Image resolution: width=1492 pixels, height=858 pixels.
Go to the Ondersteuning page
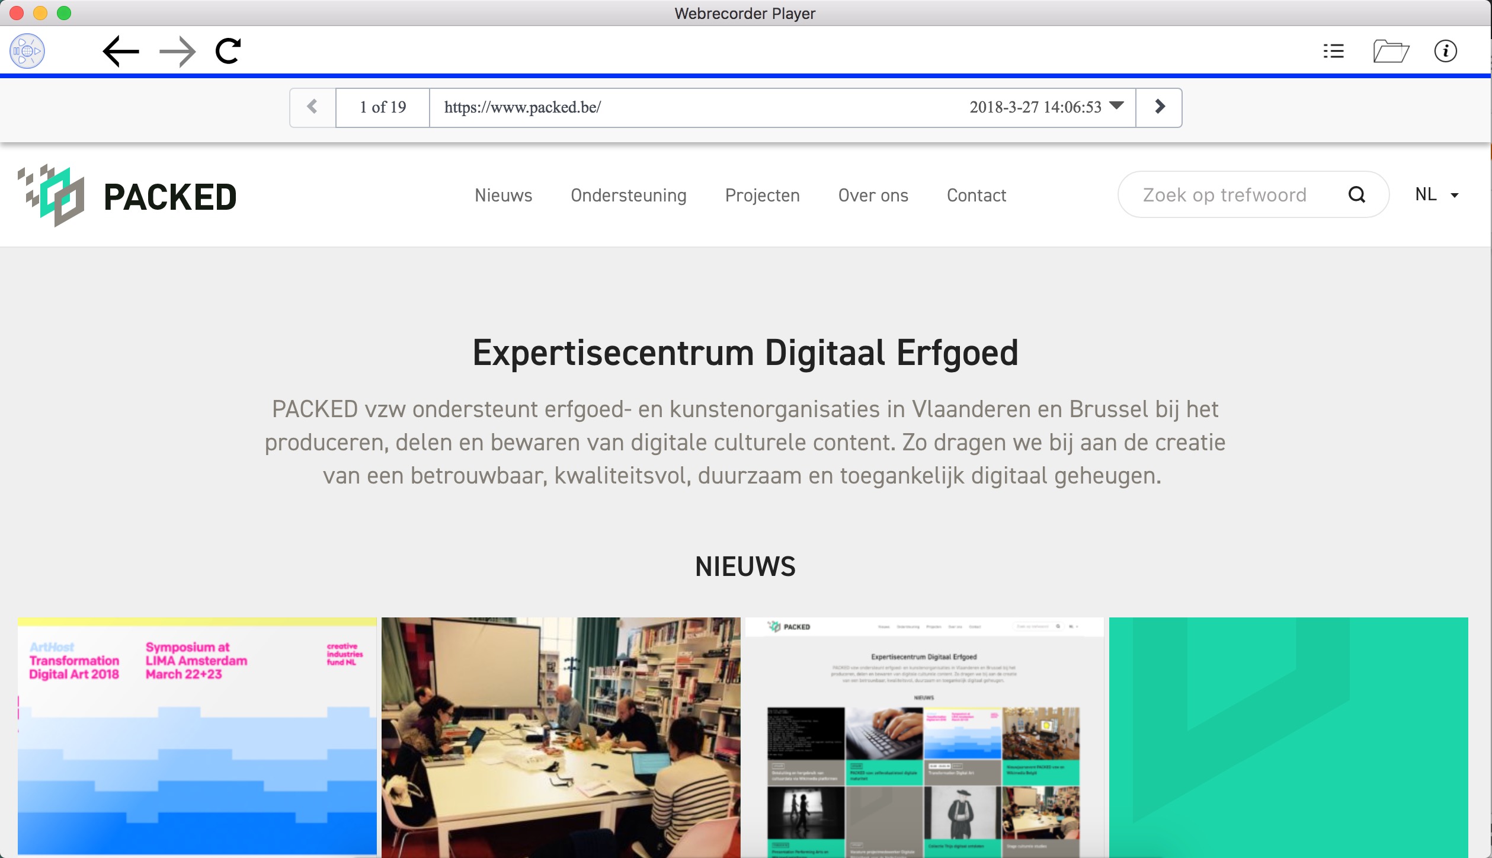pos(628,195)
